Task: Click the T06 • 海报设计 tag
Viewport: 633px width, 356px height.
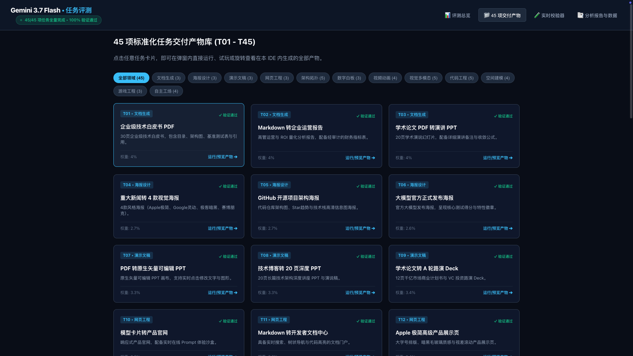Action: 412,185
